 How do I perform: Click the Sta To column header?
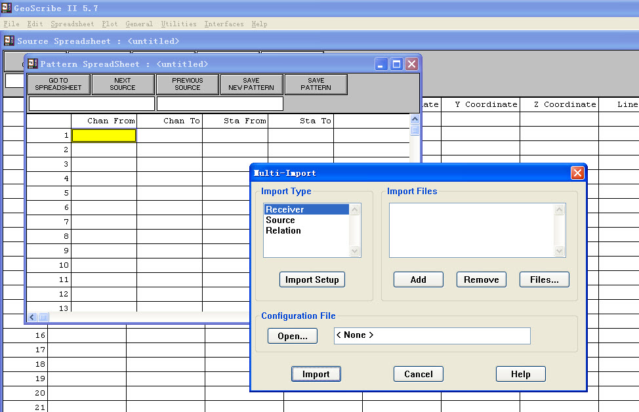coord(300,121)
